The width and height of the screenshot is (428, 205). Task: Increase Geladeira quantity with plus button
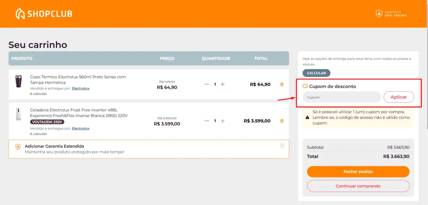pos(222,121)
